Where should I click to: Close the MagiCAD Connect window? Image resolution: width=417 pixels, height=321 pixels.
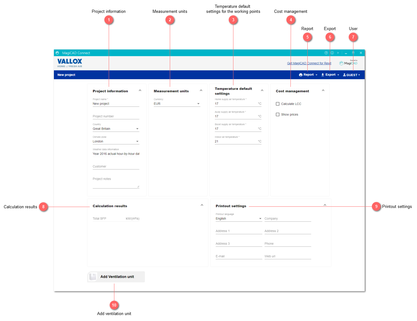361,53
